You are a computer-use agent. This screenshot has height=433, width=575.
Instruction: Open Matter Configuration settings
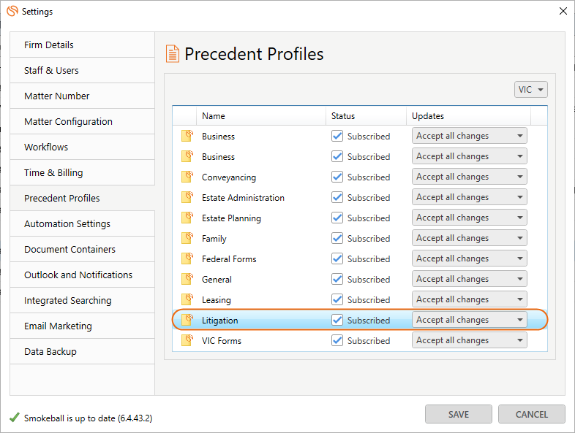pos(82,121)
